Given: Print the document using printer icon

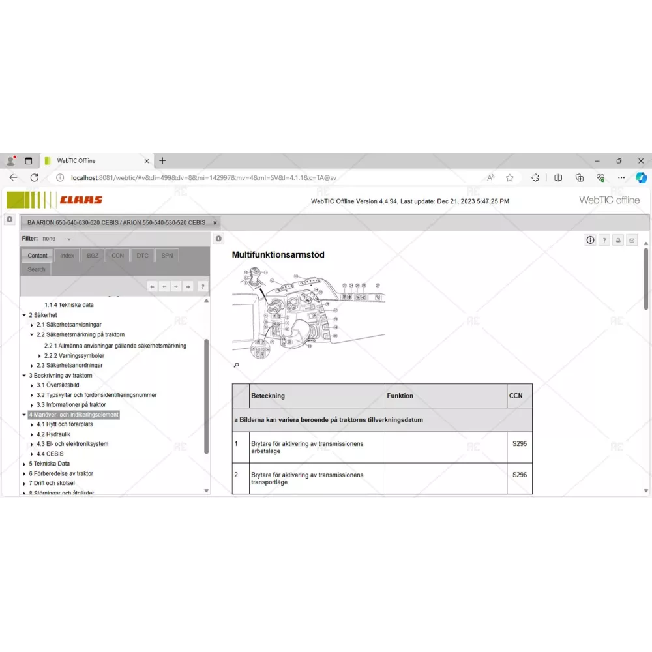Looking at the screenshot, I should 618,240.
